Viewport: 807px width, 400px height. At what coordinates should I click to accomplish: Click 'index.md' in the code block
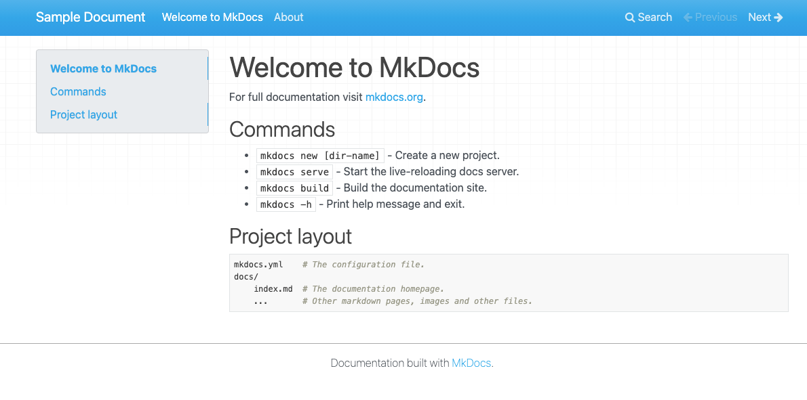(x=273, y=289)
